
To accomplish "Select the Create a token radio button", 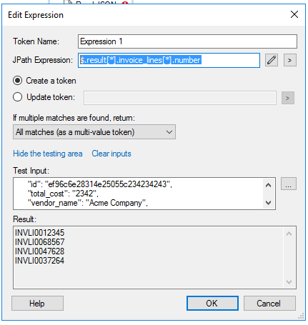I will point(18,81).
